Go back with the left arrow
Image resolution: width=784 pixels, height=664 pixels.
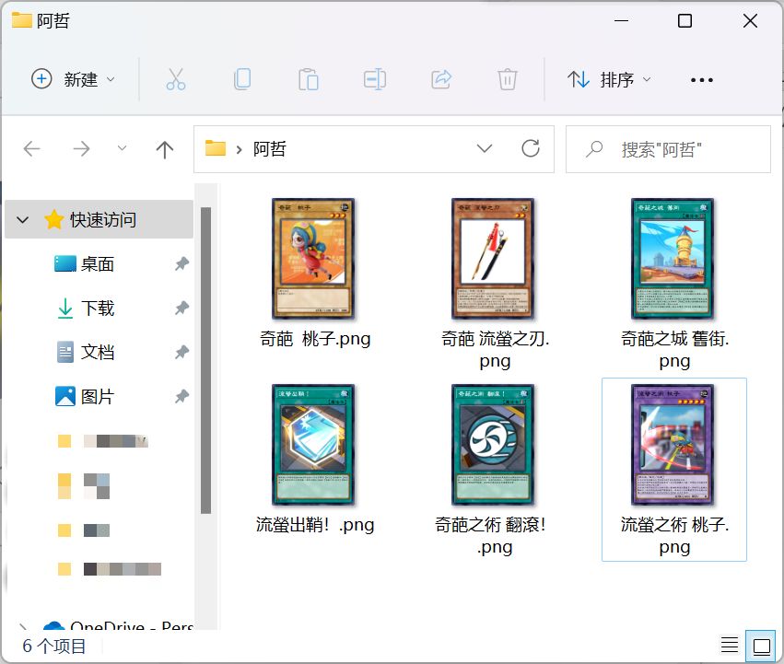coord(32,148)
